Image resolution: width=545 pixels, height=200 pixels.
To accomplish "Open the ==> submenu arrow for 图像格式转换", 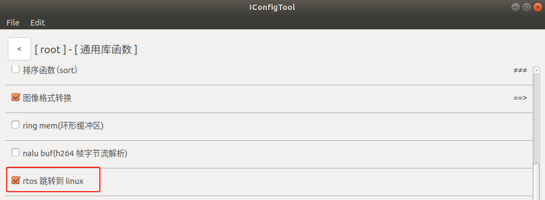I will [520, 98].
